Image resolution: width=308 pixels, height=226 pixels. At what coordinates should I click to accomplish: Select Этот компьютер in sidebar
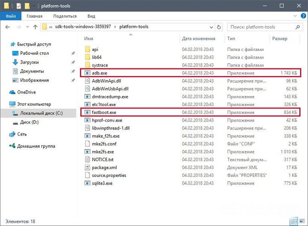click(x=34, y=104)
